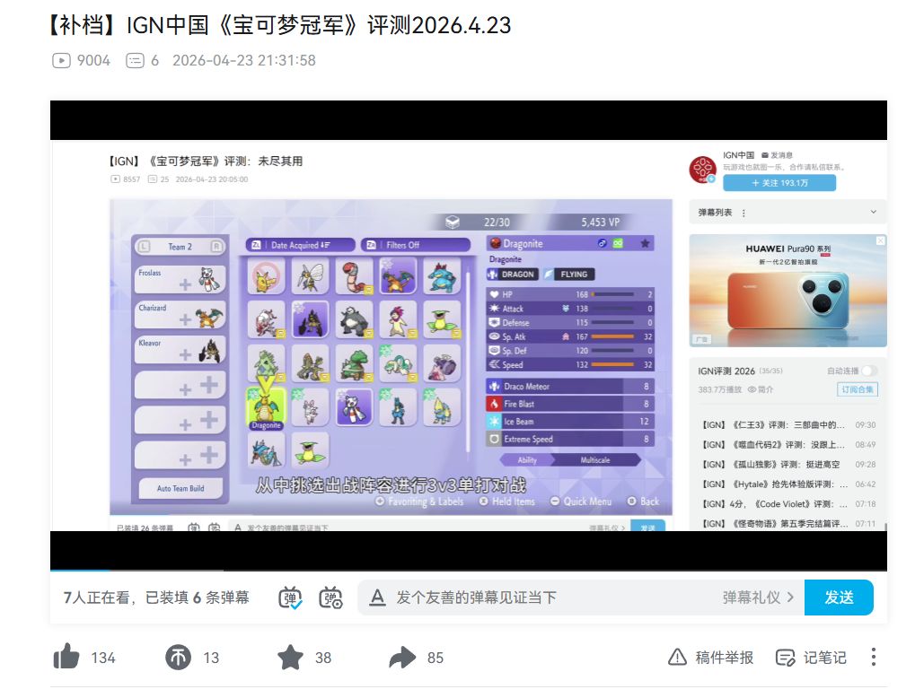Open the Filters Off filter dropdown
This screenshot has height=698, width=915.
[416, 245]
